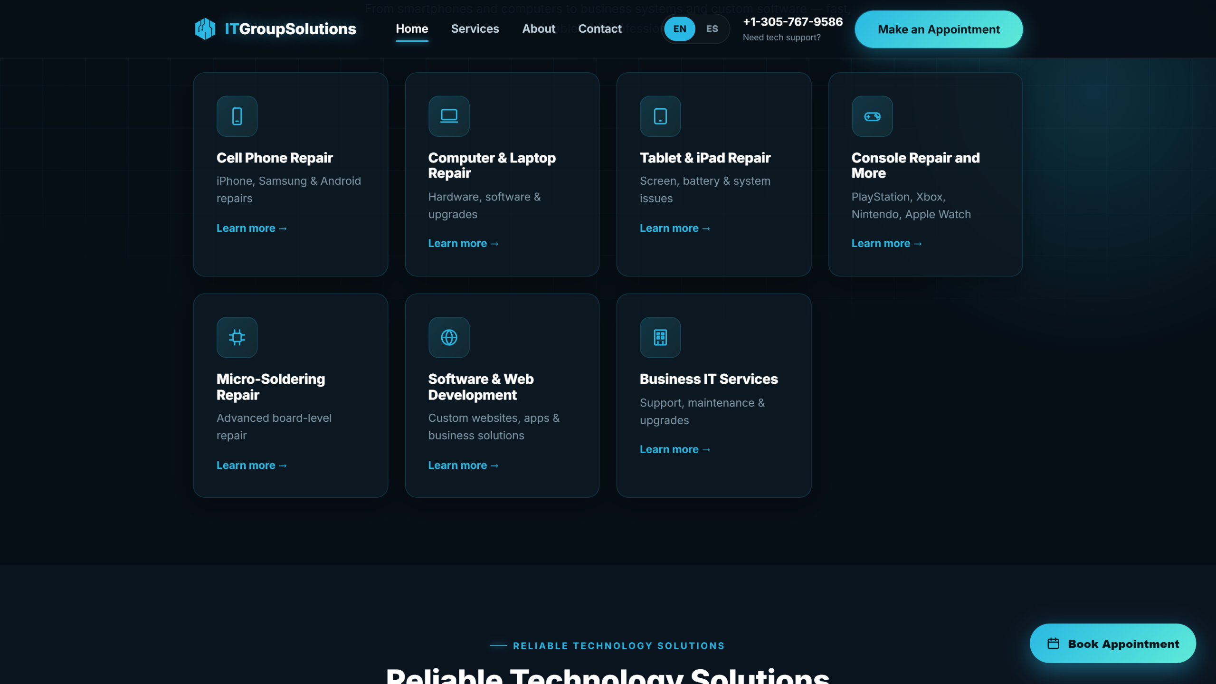Click Learn more under Computer & Laptop Repair
This screenshot has height=684, width=1216.
(x=463, y=244)
